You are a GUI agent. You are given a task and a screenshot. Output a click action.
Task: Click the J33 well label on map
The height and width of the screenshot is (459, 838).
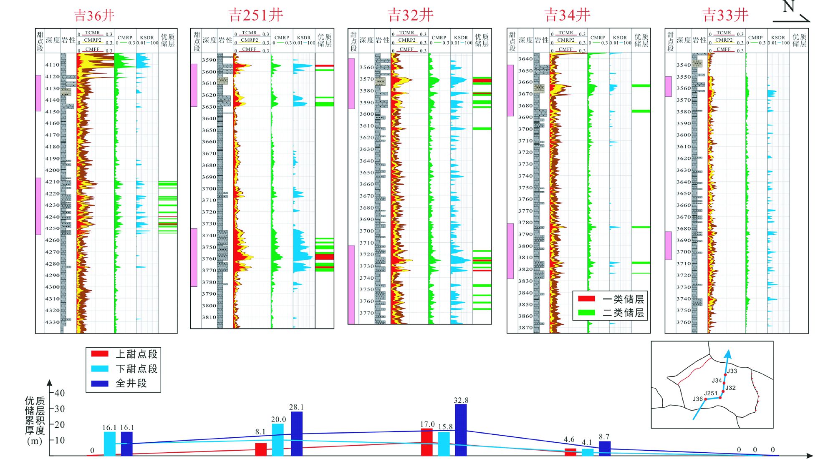(x=732, y=371)
